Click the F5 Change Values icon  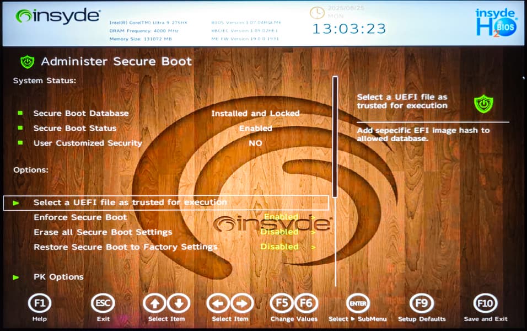tap(282, 303)
